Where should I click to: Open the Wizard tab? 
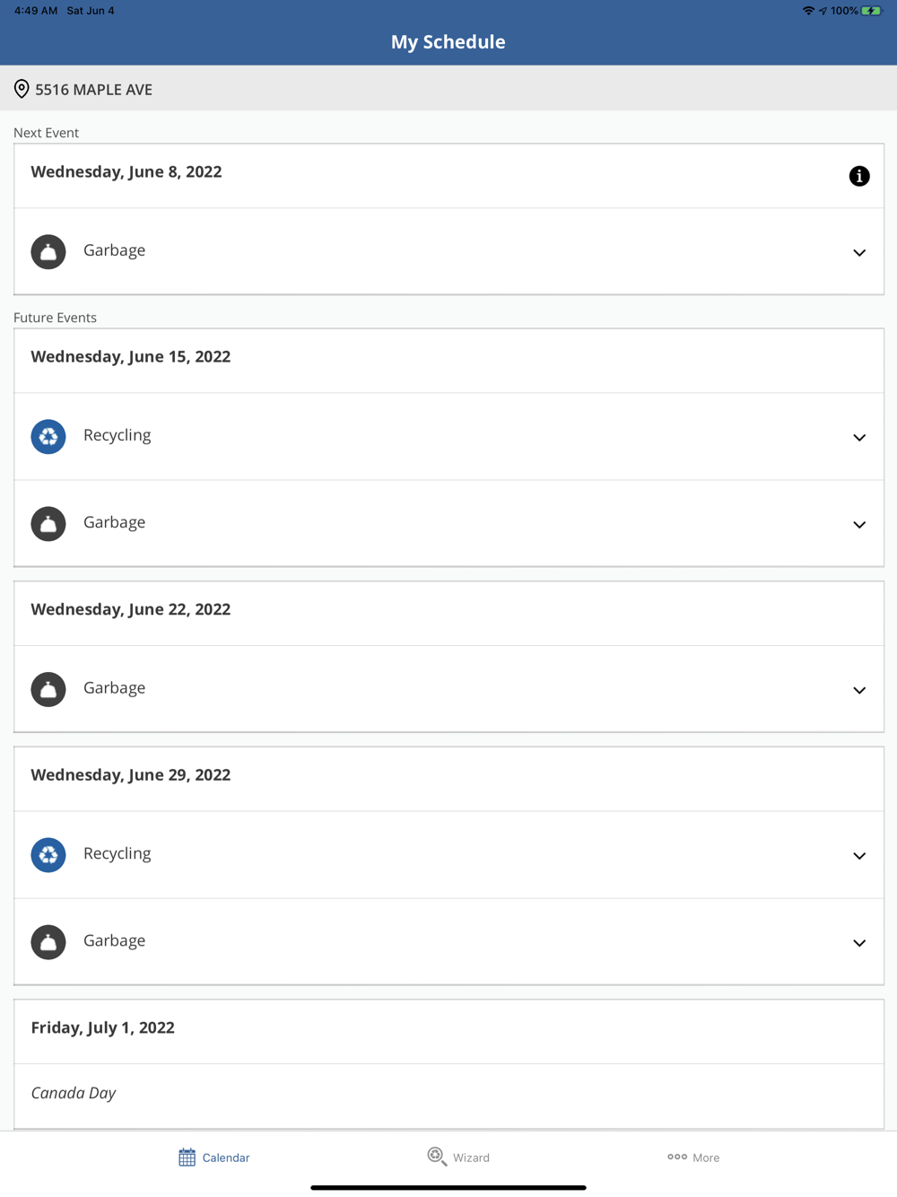pos(458,1158)
